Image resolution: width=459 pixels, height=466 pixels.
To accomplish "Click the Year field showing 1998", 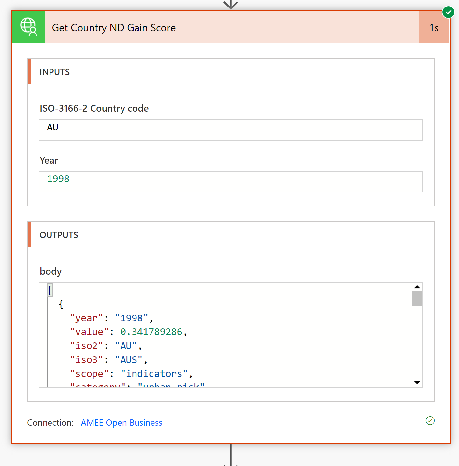I will [231, 182].
